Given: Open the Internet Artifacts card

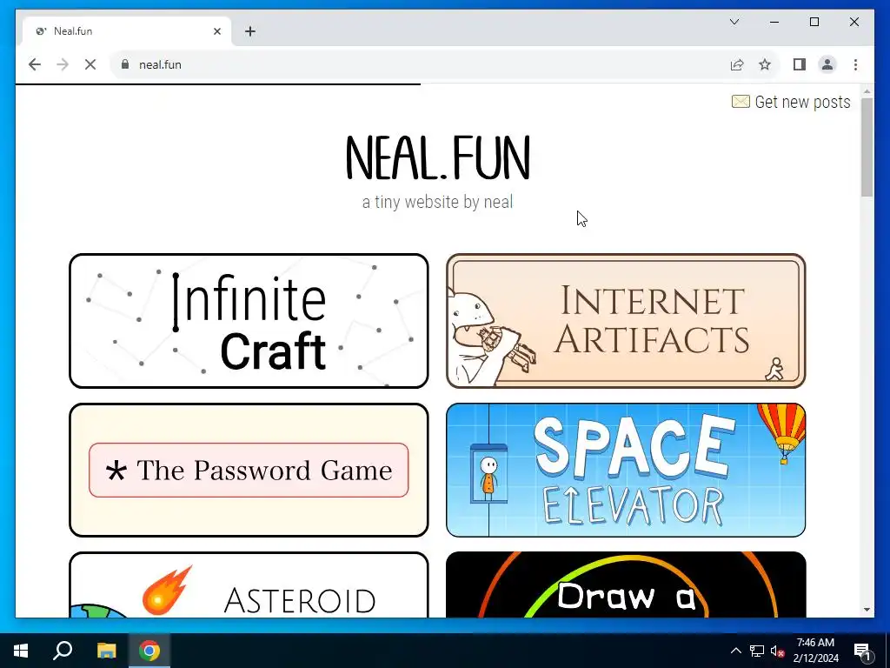Looking at the screenshot, I should click(626, 321).
